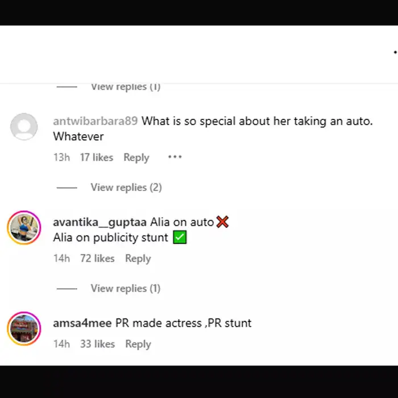
Task: Expand the partially visible replies at top
Action: 126,87
